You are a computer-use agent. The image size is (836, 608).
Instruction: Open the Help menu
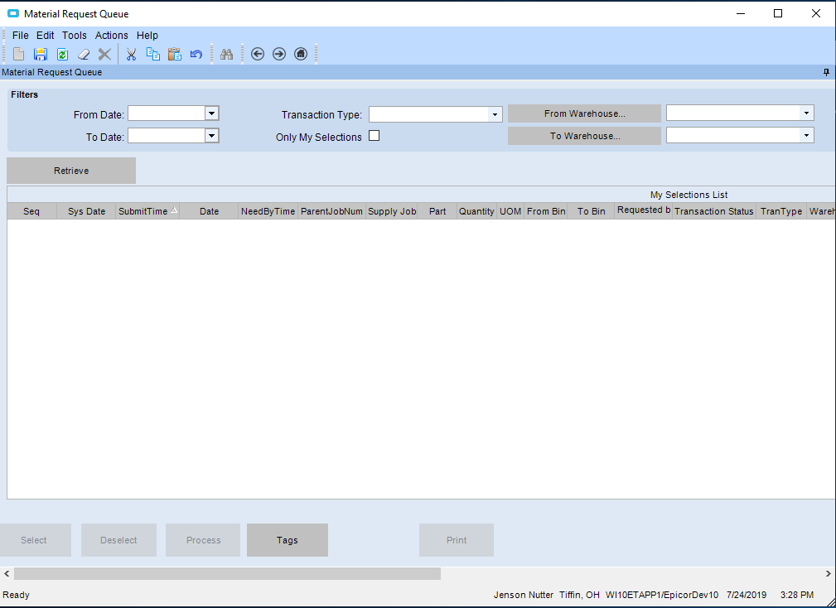(x=147, y=35)
